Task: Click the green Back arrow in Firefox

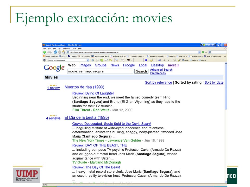Action: [45, 52]
